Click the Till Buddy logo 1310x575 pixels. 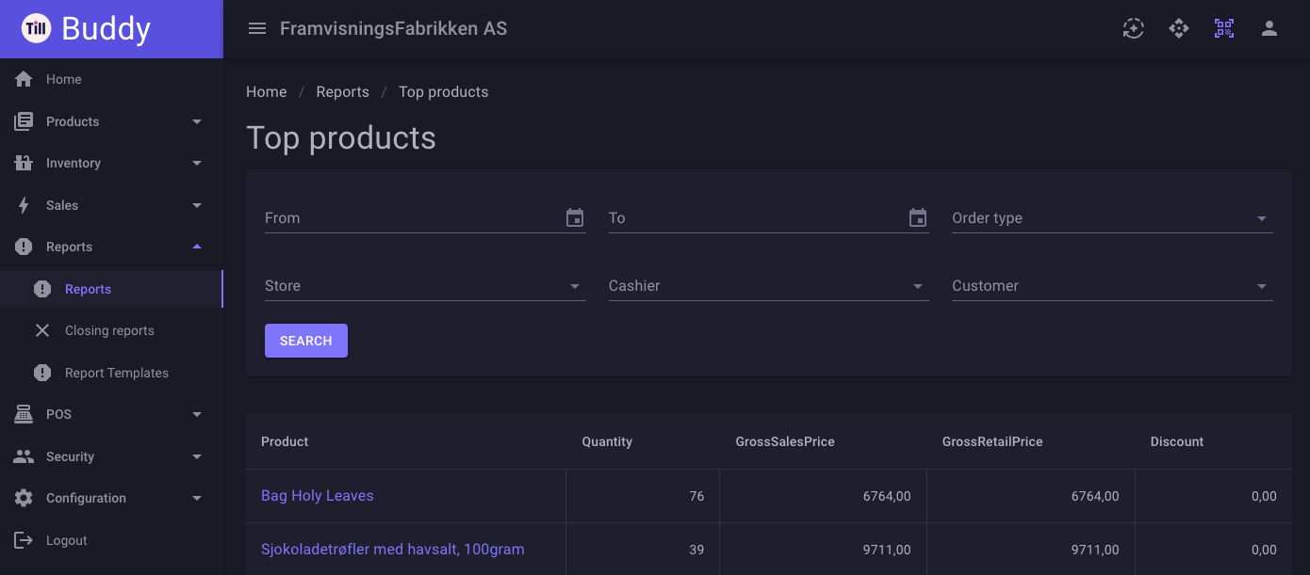tap(87, 28)
